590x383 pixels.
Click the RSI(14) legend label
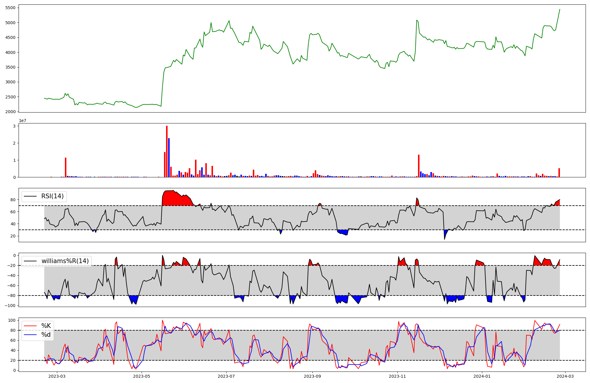coord(52,196)
